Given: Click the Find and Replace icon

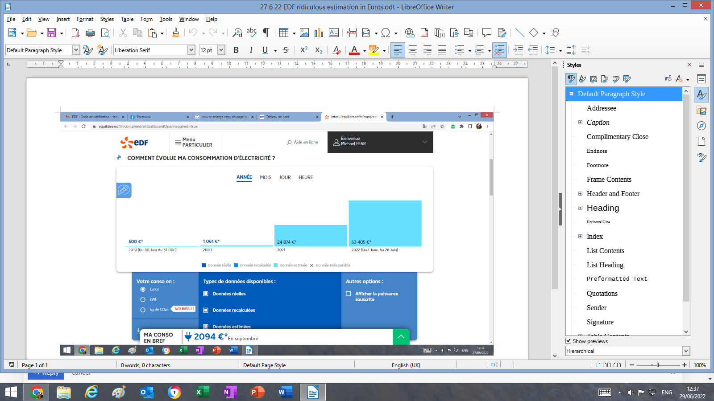Looking at the screenshot, I should coord(237,33).
